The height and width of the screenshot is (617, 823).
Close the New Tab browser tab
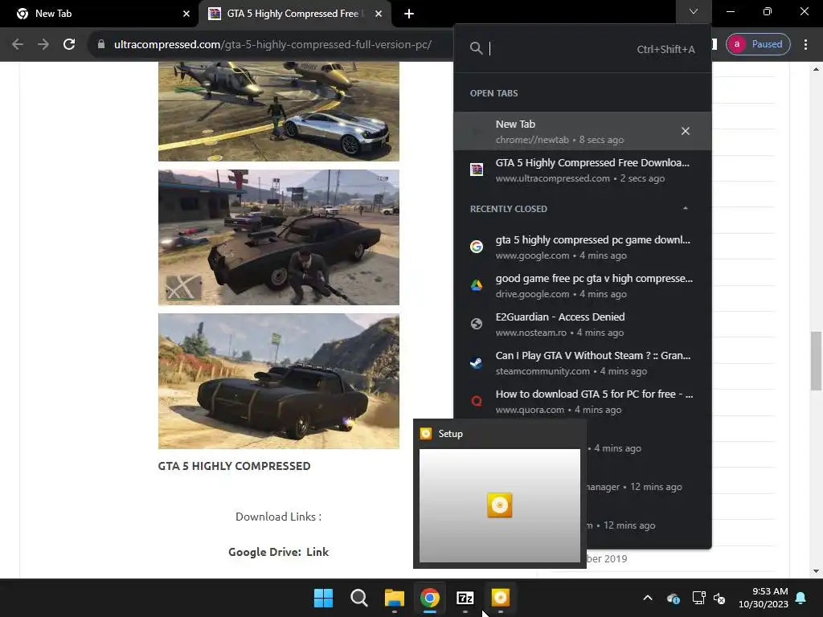[186, 14]
